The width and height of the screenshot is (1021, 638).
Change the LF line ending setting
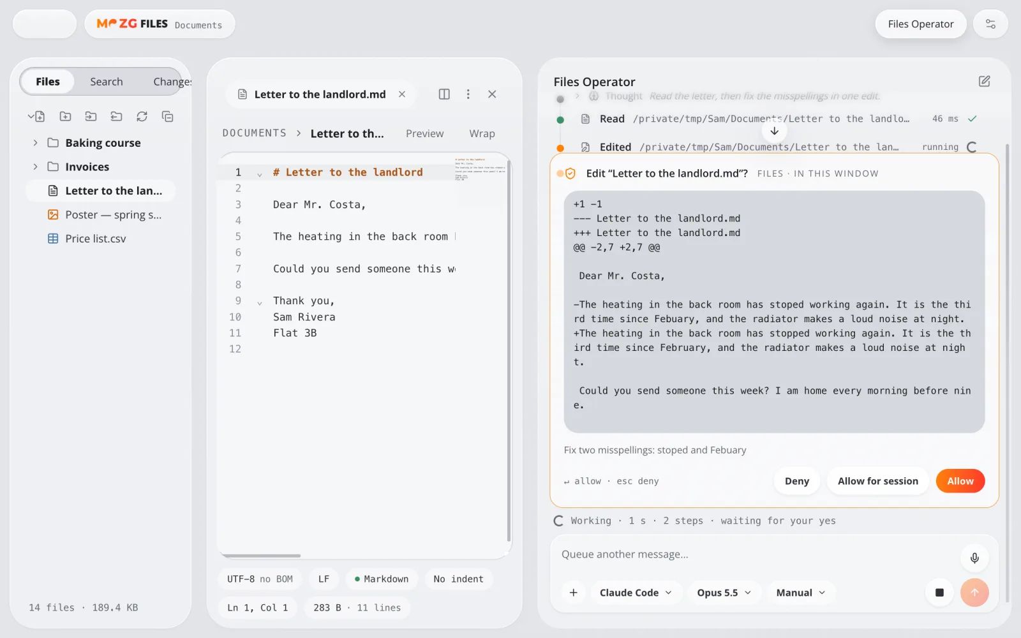click(x=324, y=579)
